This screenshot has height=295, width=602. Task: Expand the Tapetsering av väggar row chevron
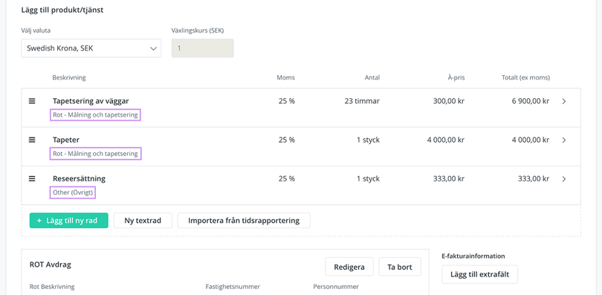[564, 101]
